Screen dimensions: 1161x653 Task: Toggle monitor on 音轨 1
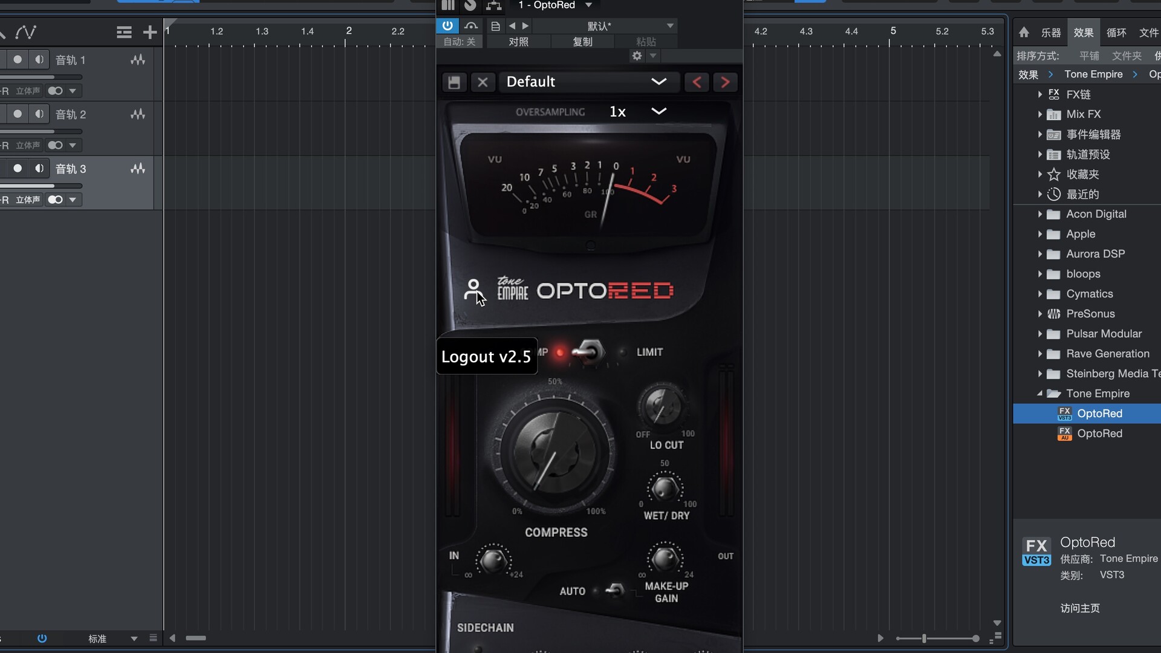pyautogui.click(x=39, y=59)
